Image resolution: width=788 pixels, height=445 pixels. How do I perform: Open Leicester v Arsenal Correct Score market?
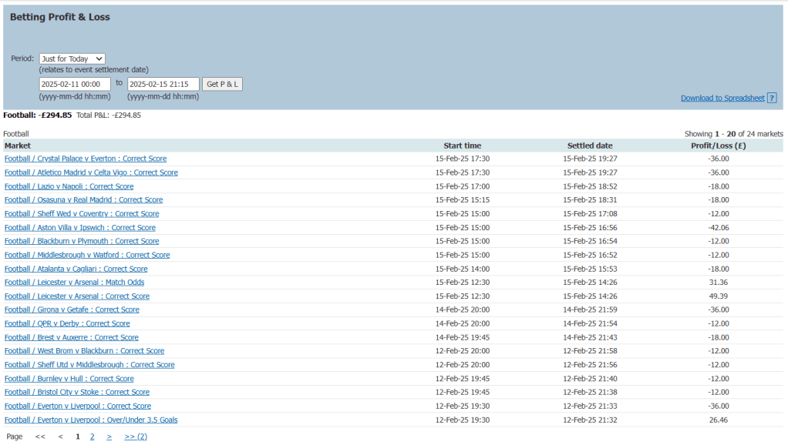[77, 296]
